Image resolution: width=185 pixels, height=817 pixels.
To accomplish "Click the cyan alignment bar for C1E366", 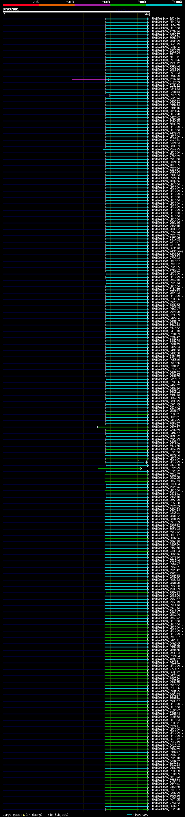I will click(x=127, y=688).
